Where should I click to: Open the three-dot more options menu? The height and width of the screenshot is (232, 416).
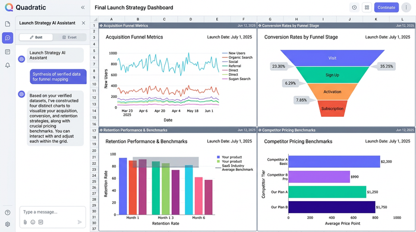(406, 7)
